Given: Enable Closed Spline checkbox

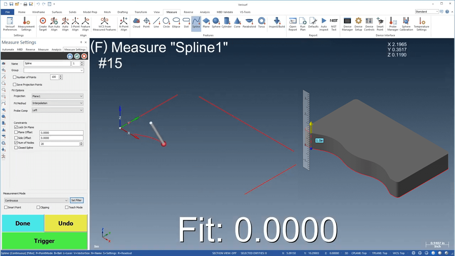Looking at the screenshot, I should [16, 148].
